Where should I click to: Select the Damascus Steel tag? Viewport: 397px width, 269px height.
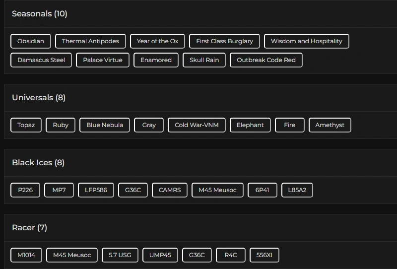tap(41, 60)
